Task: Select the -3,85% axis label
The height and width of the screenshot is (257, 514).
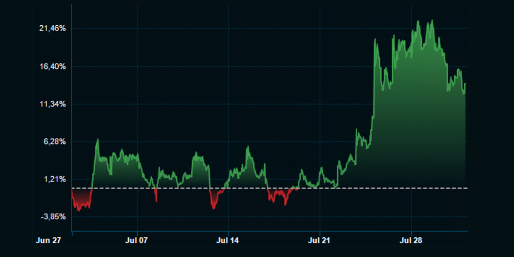Action: pos(53,217)
